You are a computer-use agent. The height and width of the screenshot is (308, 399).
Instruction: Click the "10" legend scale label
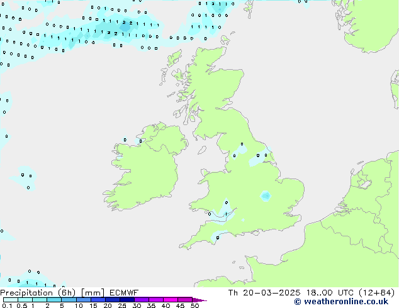79,305
